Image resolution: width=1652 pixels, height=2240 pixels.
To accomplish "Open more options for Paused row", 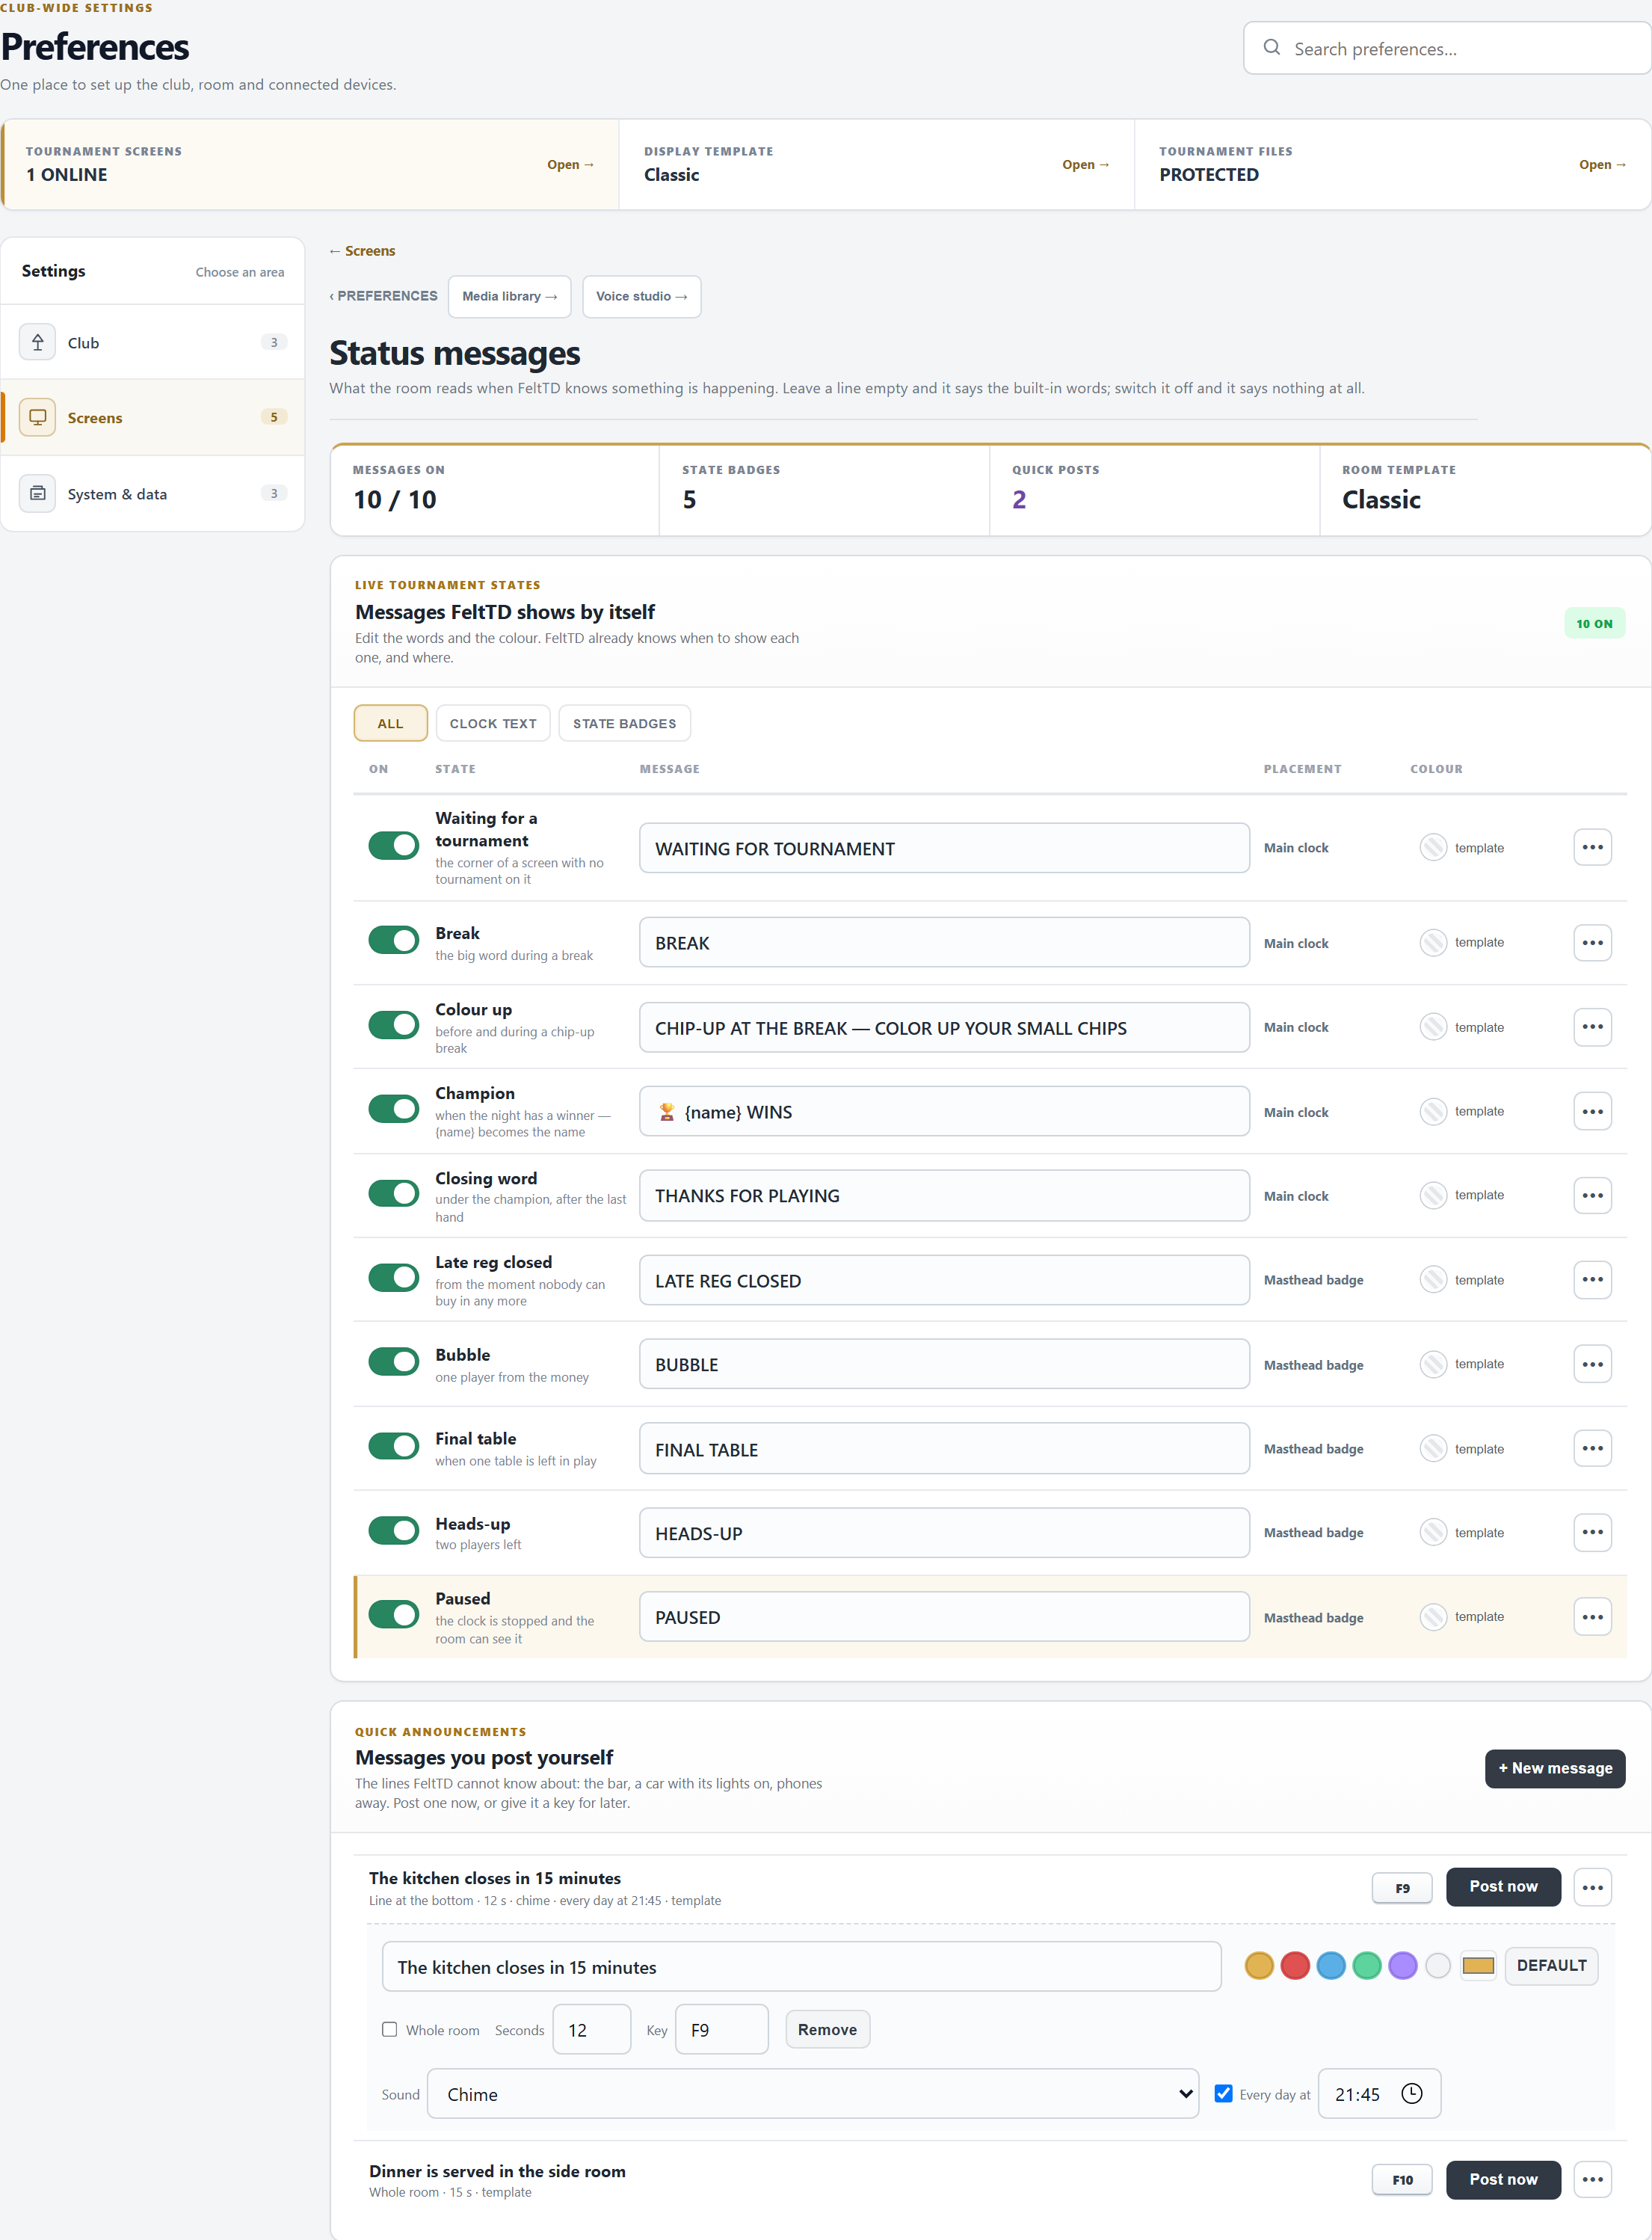I will [x=1592, y=1617].
